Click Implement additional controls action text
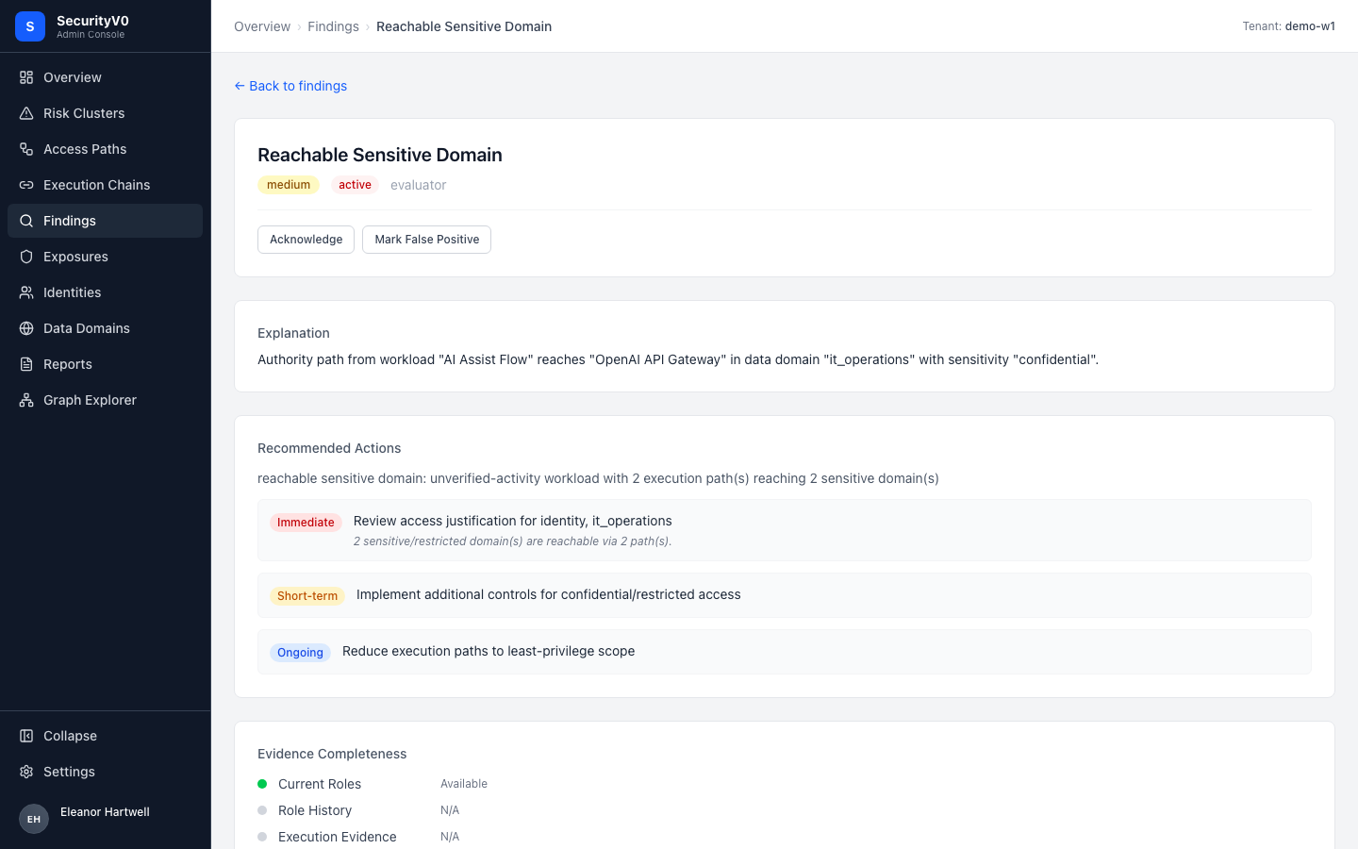The height and width of the screenshot is (849, 1358). pyautogui.click(x=549, y=594)
